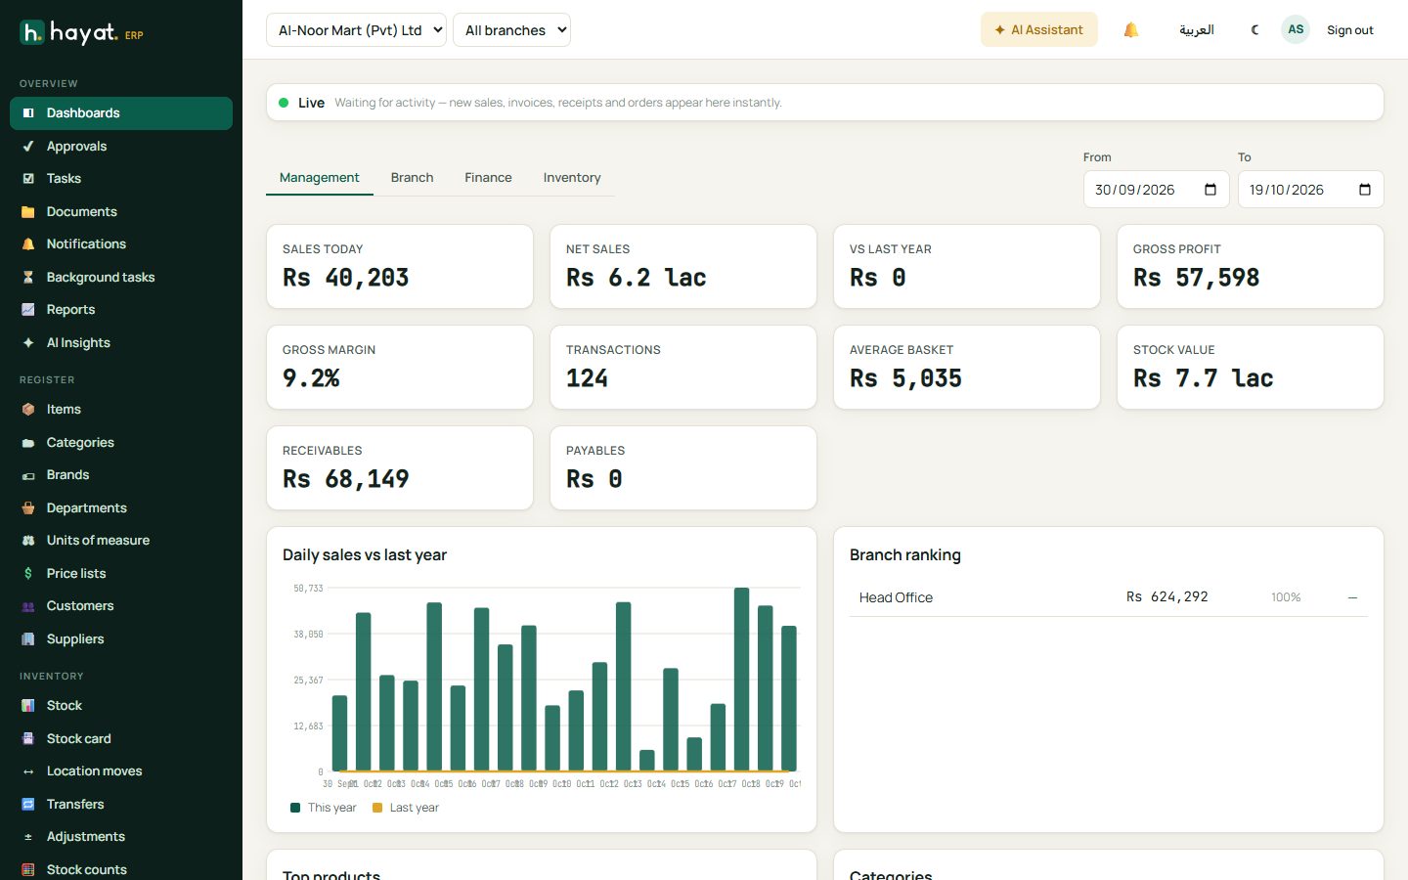Click the AS user avatar
The image size is (1408, 880).
tap(1296, 29)
